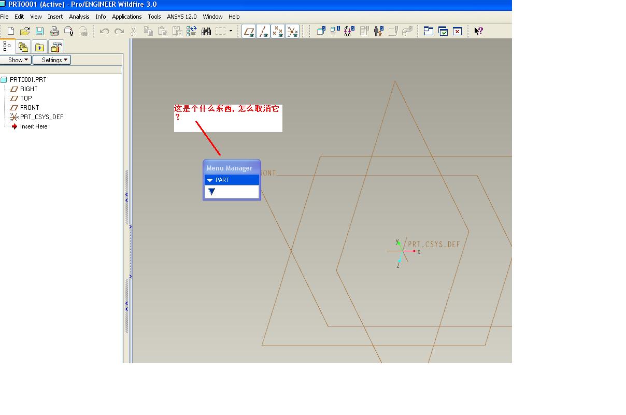Select TOP datum plane in model tree
This screenshot has width=626, height=415.
(x=26, y=98)
